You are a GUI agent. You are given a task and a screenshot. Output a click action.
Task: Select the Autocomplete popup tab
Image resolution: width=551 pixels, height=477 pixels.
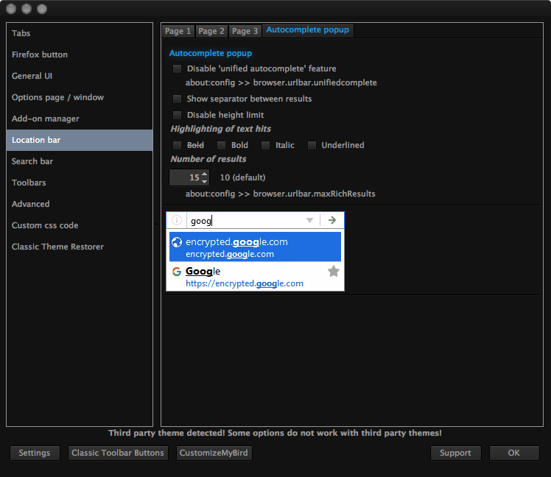307,30
